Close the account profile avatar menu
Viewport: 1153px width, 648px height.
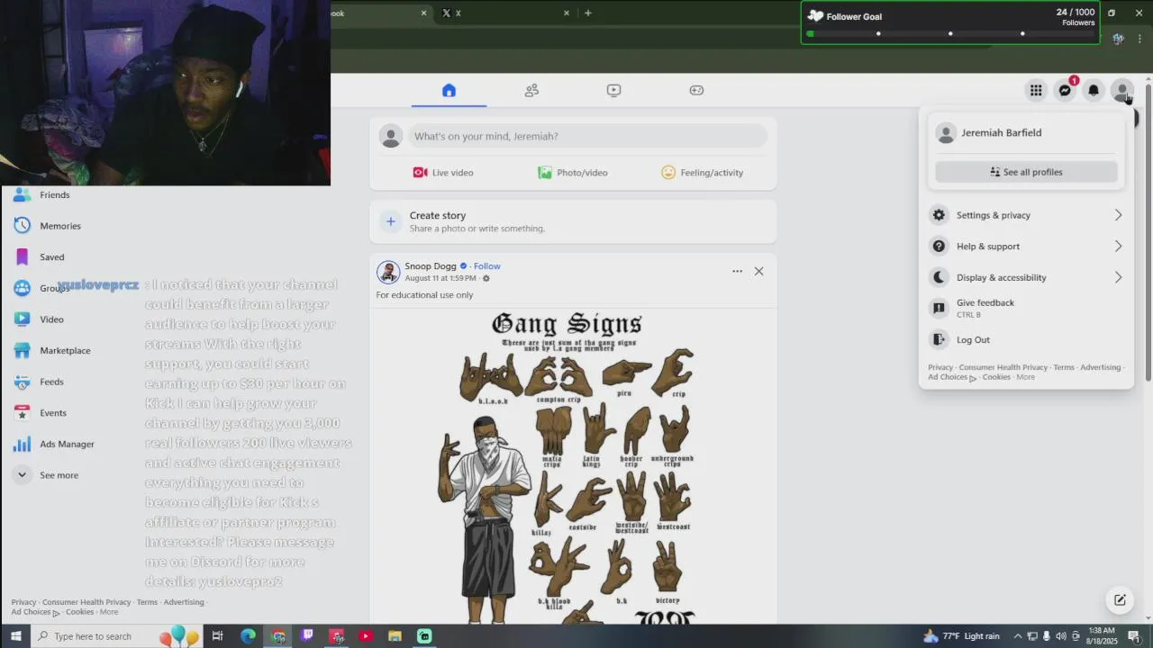(1122, 90)
